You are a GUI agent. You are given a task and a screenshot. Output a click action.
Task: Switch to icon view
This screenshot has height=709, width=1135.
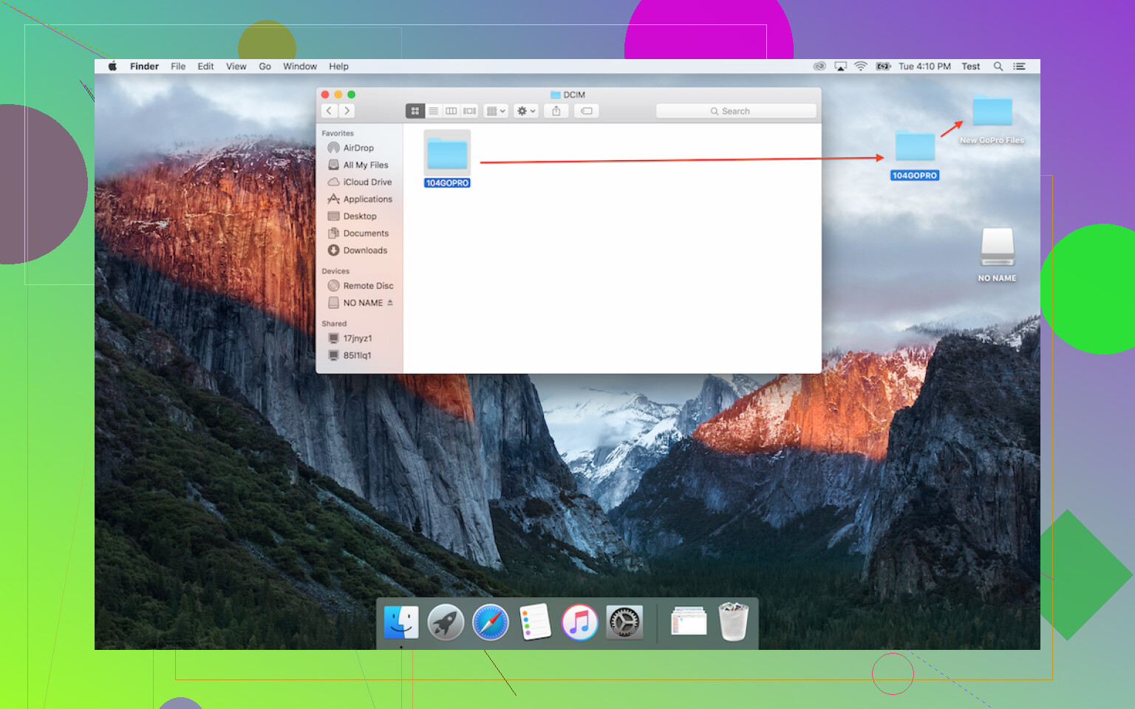[415, 111]
